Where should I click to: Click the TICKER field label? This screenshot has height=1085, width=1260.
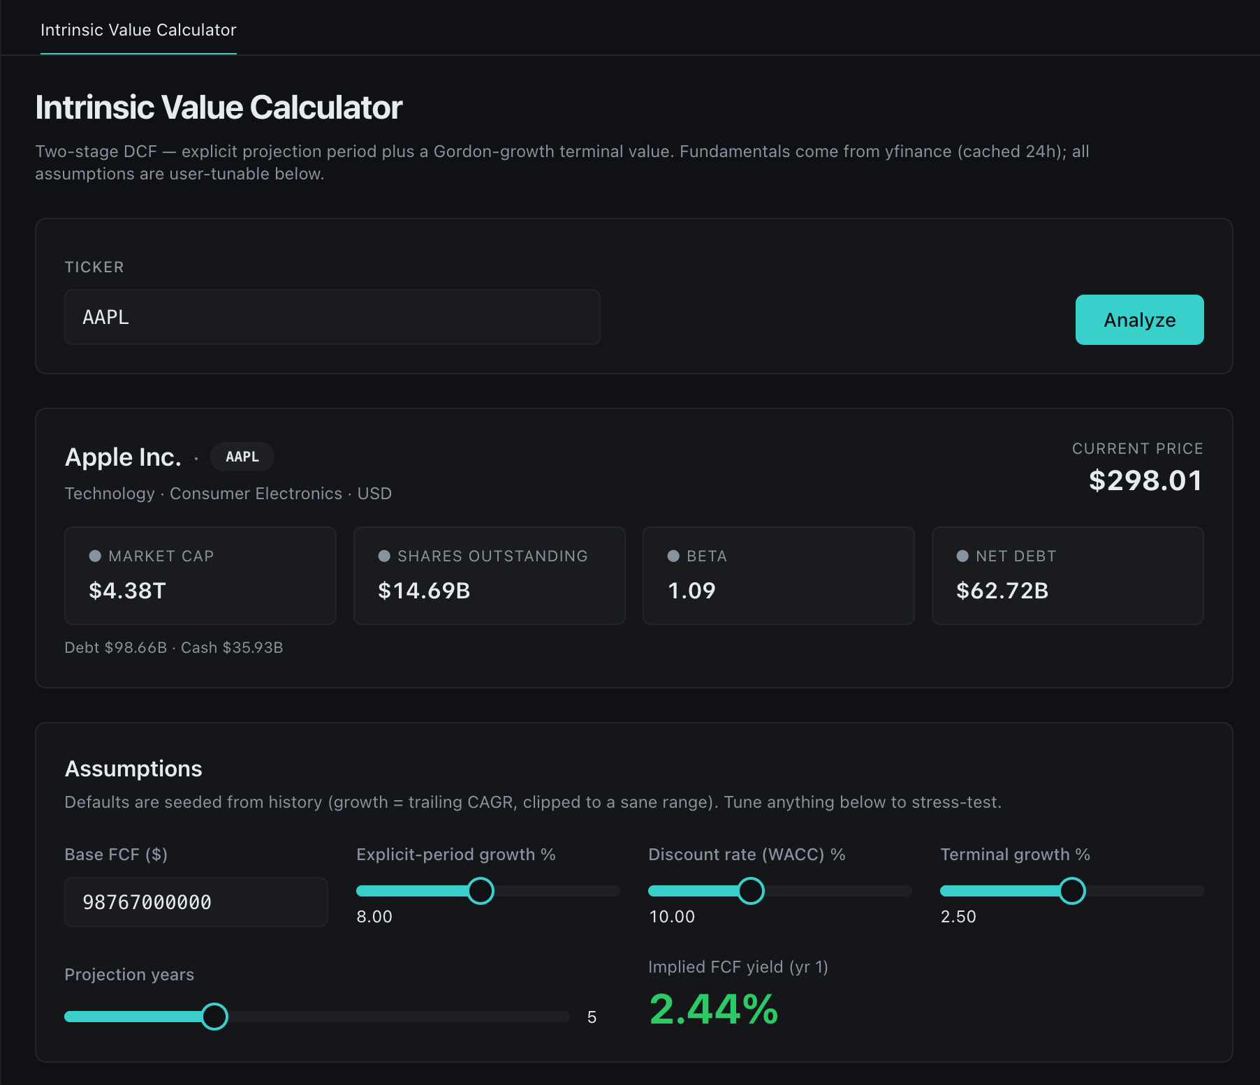click(x=94, y=267)
